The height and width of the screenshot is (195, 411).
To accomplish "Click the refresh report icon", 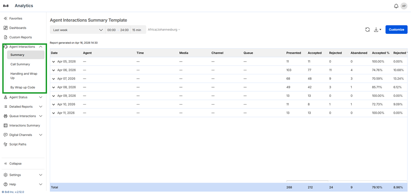I will 368,30.
